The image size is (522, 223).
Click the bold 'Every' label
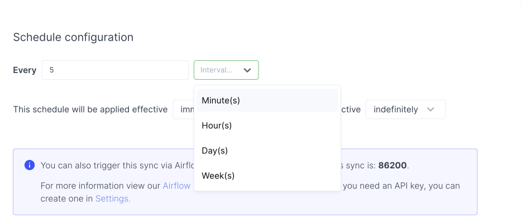(x=25, y=70)
